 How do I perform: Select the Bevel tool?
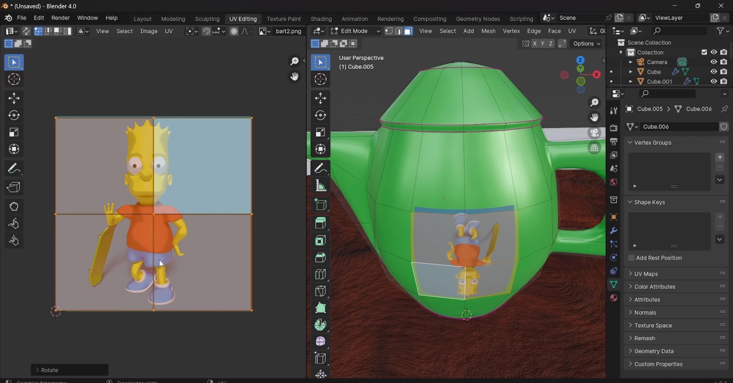[x=320, y=257]
